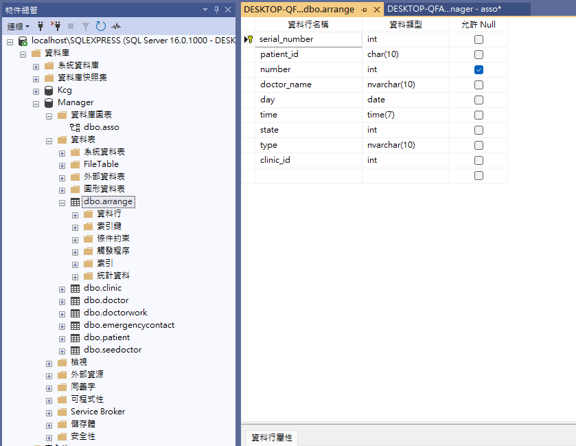The width and height of the screenshot is (576, 446).
Task: Toggle auto-hide pin on Object Explorer panel
Action: (x=217, y=10)
